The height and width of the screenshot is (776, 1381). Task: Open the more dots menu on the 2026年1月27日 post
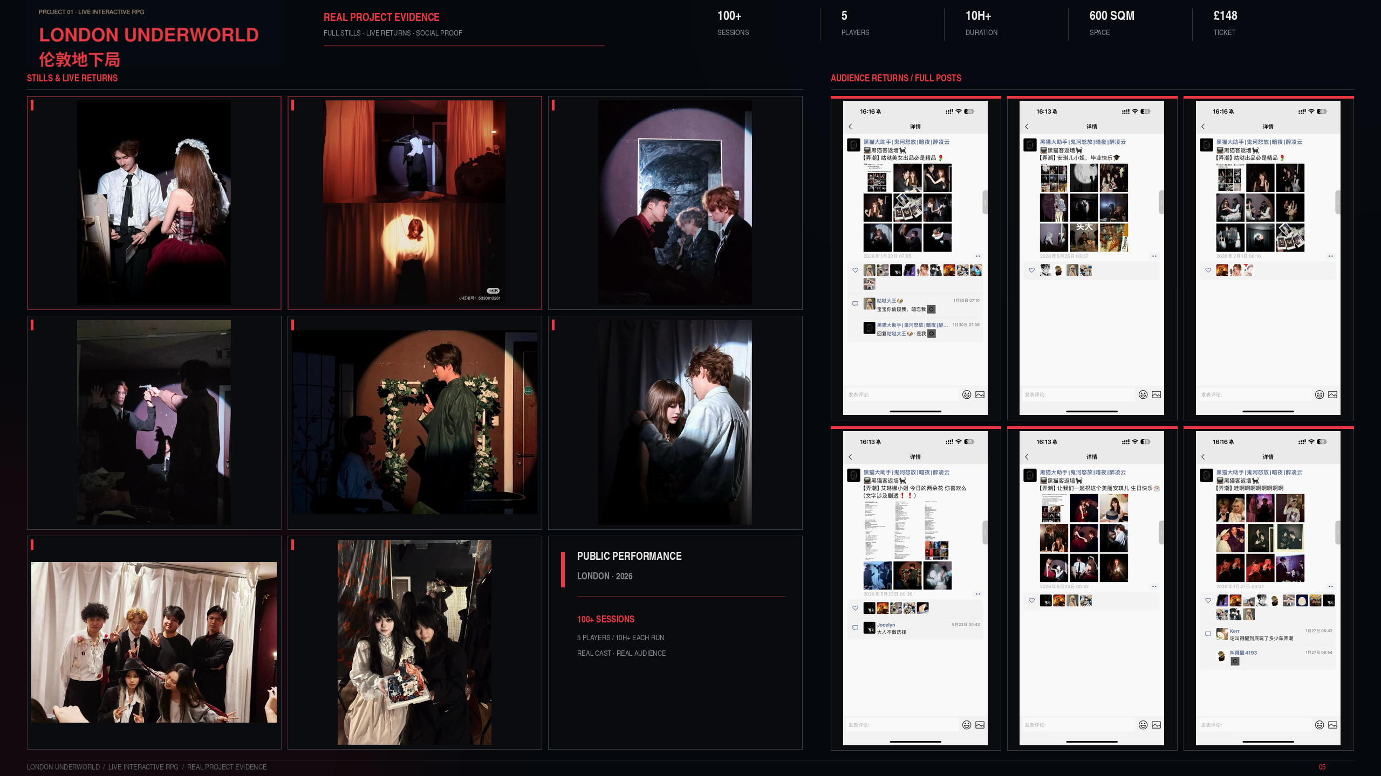click(x=1331, y=586)
